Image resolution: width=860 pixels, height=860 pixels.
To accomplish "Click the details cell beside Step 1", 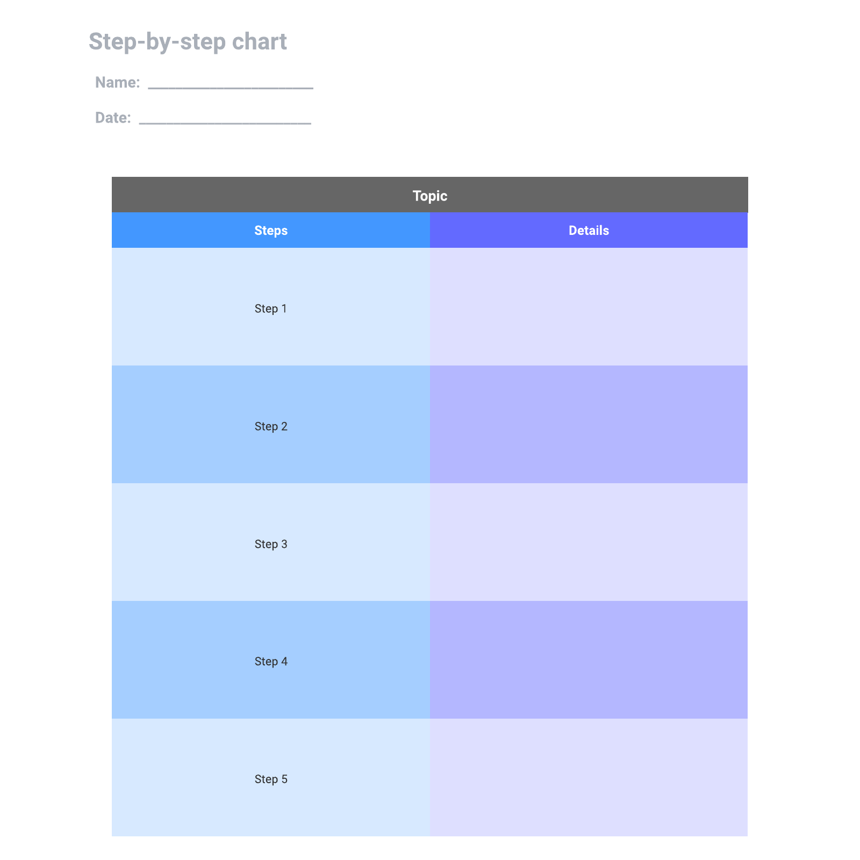I will click(589, 306).
